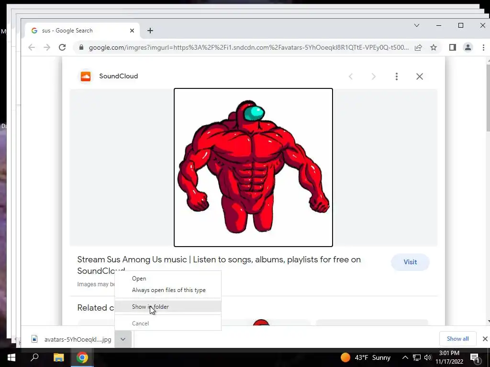
Task: Click Show all downloads
Action: coord(457,339)
